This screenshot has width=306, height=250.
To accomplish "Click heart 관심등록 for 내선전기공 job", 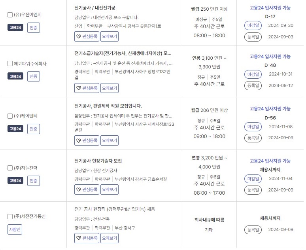I will coord(87,36).
